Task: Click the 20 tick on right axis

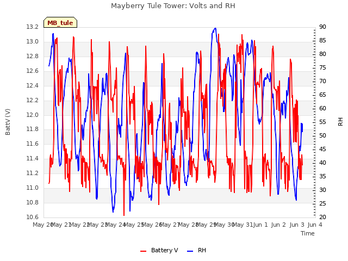Action: coord(322,217)
